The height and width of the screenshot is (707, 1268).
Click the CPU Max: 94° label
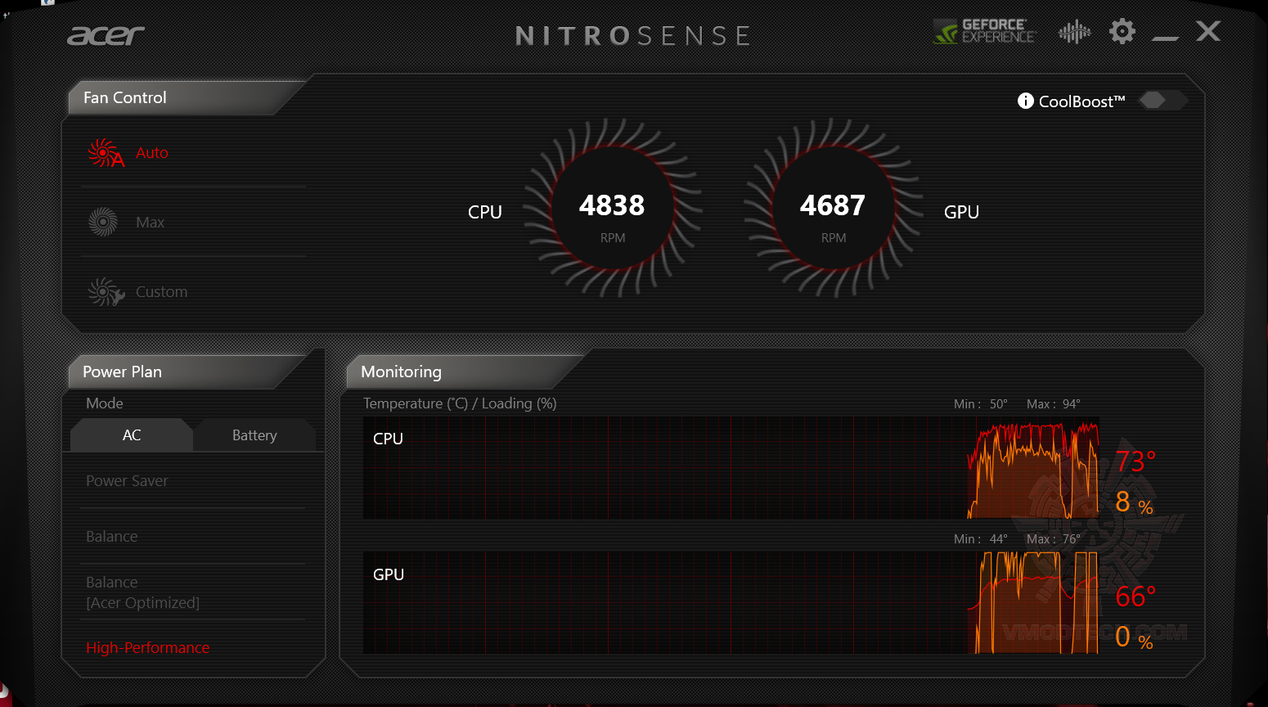tap(1054, 404)
